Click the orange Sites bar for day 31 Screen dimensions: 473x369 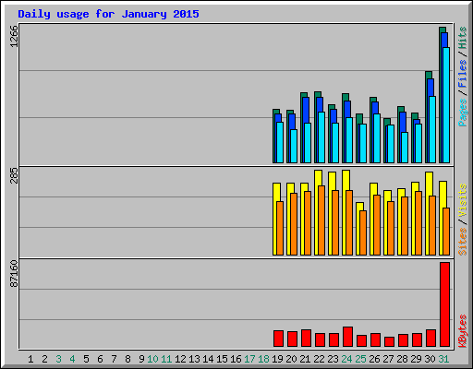446,232
